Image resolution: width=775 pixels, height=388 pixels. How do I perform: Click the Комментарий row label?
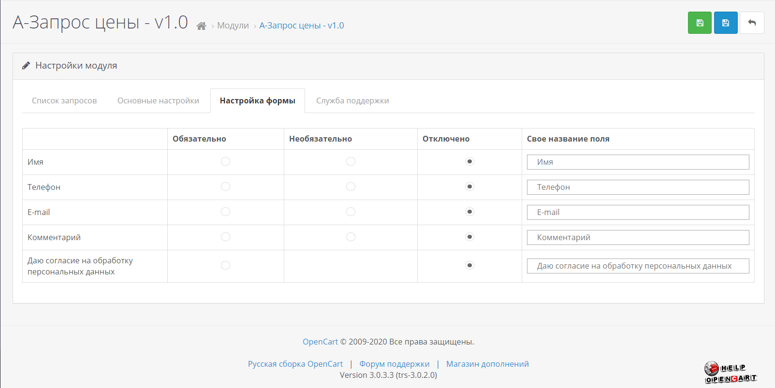tap(54, 237)
